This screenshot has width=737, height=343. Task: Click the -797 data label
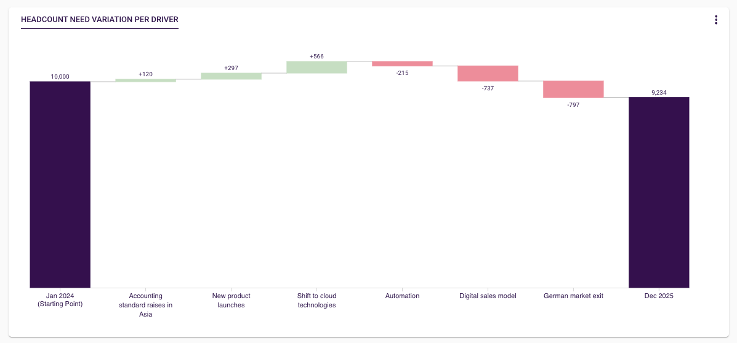click(x=573, y=104)
